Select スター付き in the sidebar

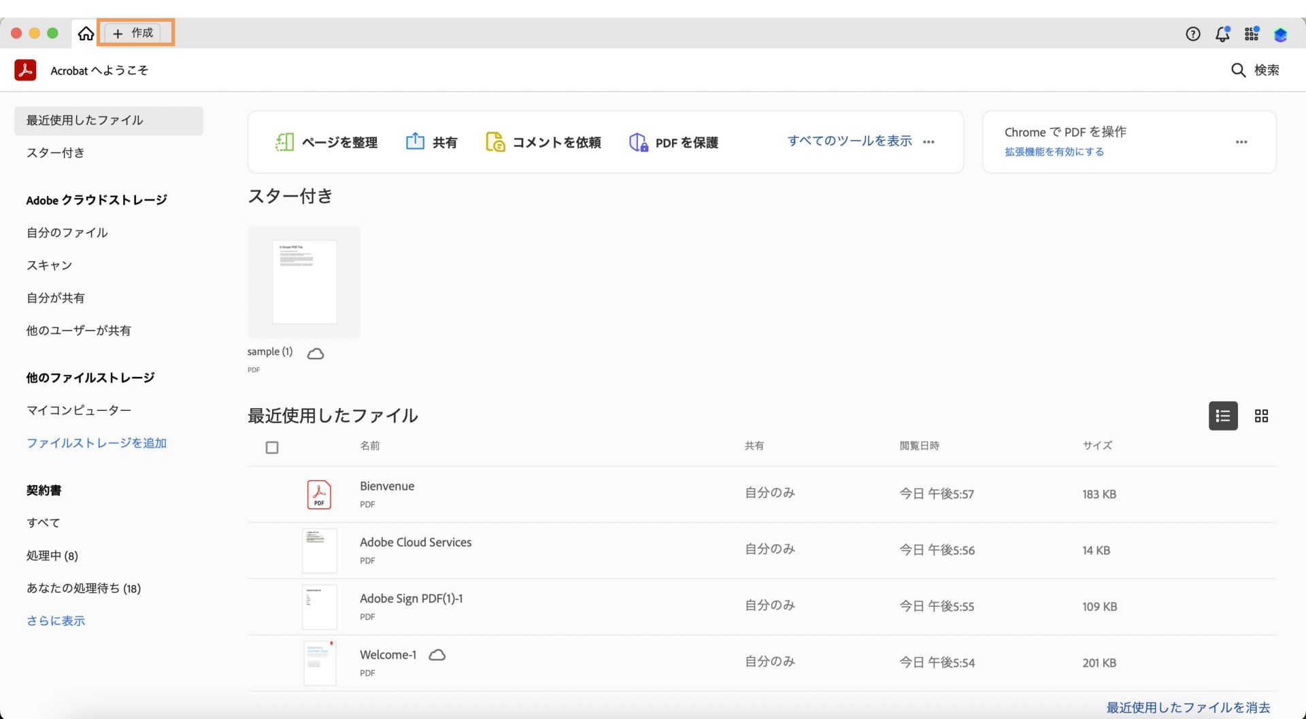[55, 152]
